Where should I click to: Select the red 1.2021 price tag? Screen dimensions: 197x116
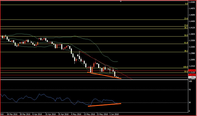(x=192, y=75)
